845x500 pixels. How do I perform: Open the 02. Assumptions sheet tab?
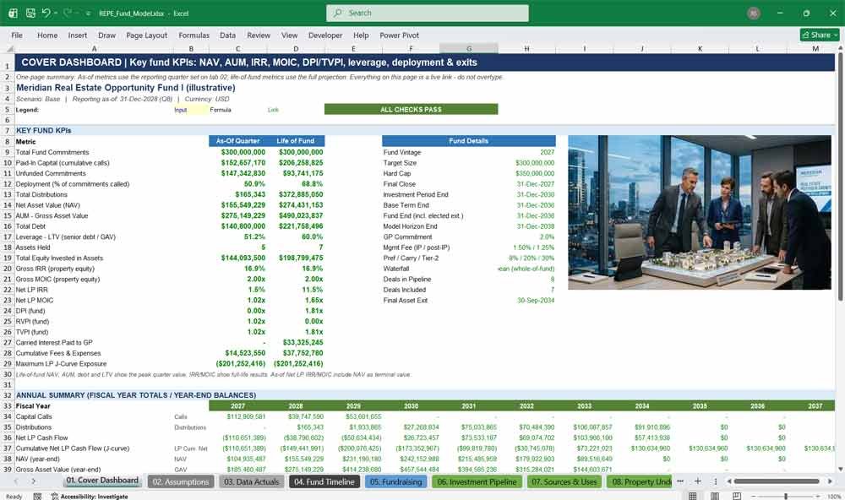(180, 481)
